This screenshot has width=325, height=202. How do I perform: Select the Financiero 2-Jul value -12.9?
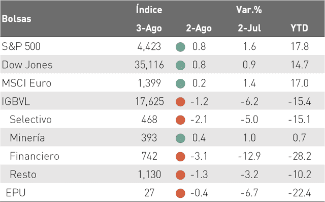pyautogui.click(x=249, y=156)
